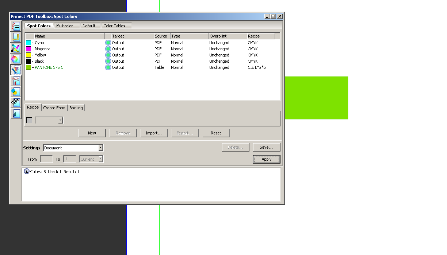The width and height of the screenshot is (447, 255).
Task: Click the CMYK recipe cell for Magenta
Action: click(x=253, y=49)
